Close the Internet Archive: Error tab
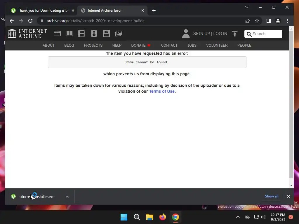The height and width of the screenshot is (224, 299). click(142, 10)
